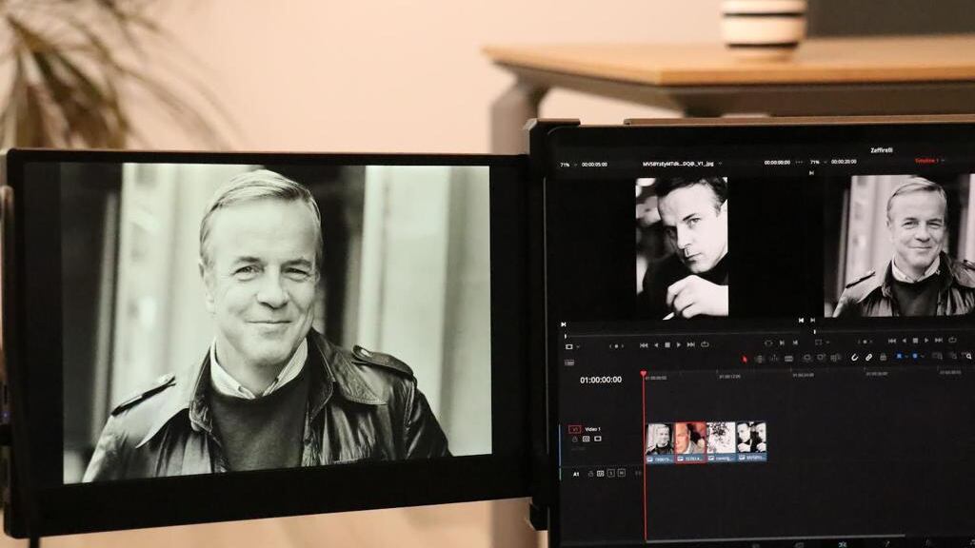Toggle the chain Linked Selection icon

click(868, 358)
